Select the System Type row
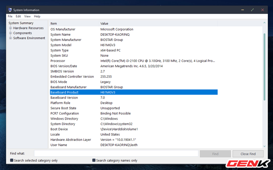The width and height of the screenshot is (273, 170). click(x=134, y=50)
